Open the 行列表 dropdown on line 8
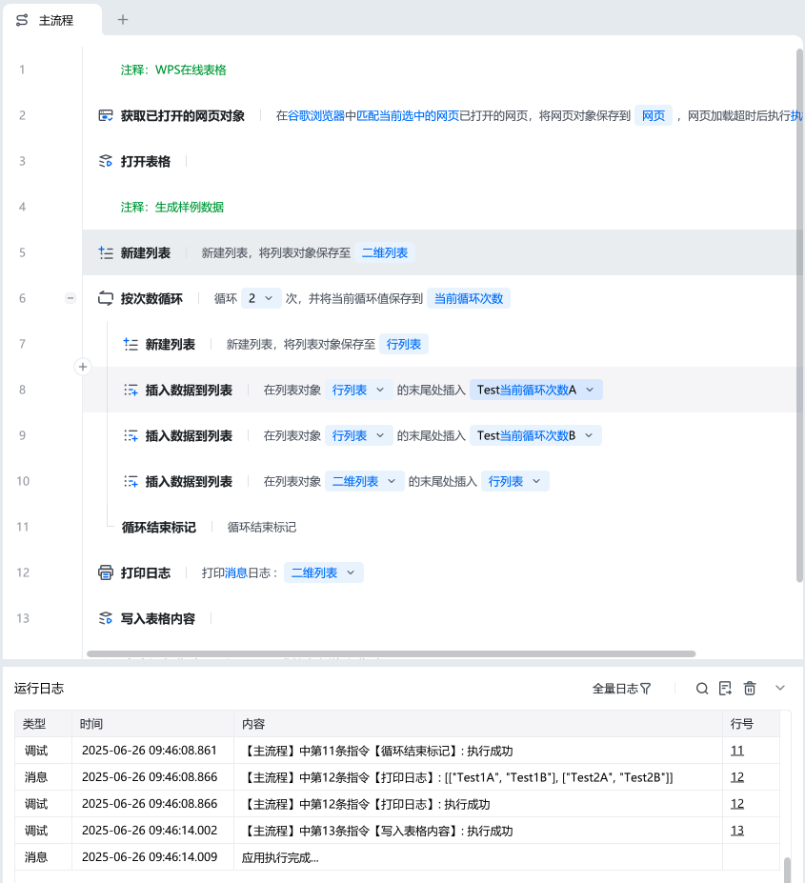The image size is (805, 883). click(x=358, y=390)
